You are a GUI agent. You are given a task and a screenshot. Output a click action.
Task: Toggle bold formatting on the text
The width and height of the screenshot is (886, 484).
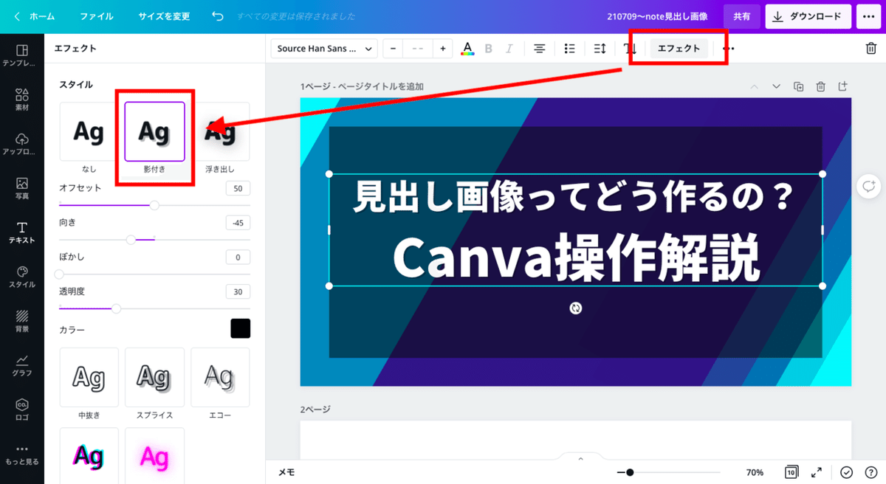488,48
